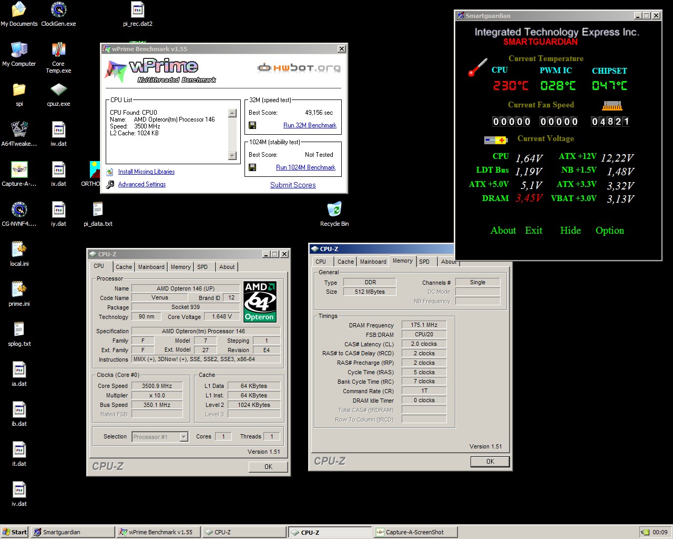Click Install Missing Libraries link
This screenshot has width=673, height=539.
(x=146, y=172)
